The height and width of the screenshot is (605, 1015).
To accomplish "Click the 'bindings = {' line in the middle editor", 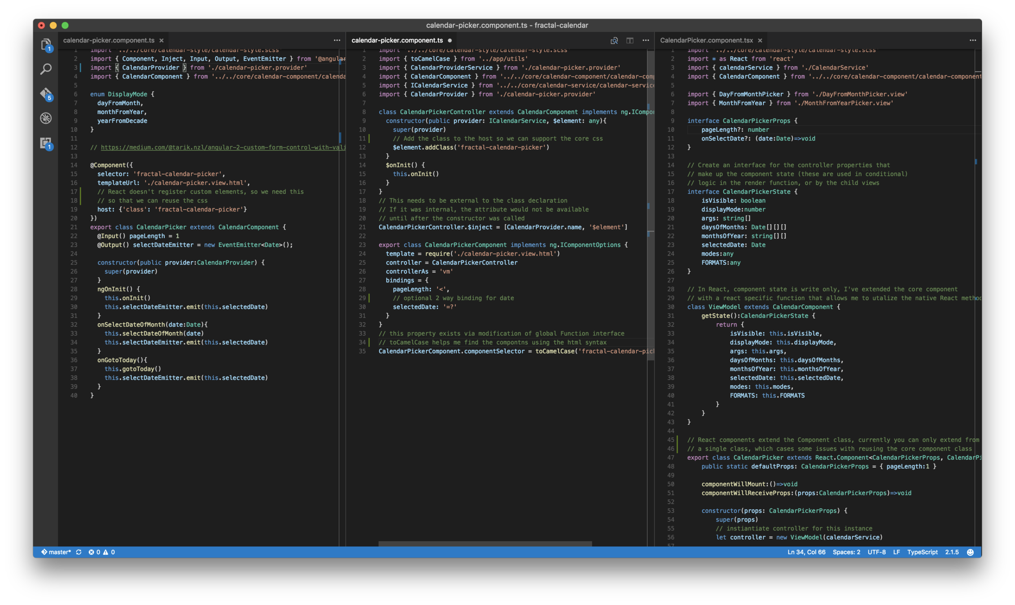I will (x=407, y=280).
